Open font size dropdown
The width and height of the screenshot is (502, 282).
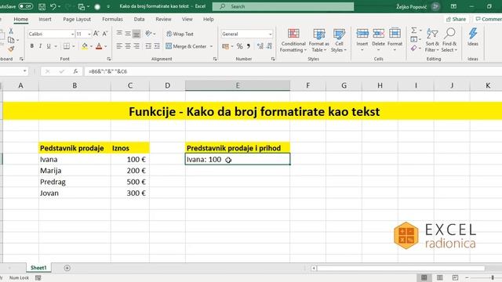pyautogui.click(x=89, y=34)
